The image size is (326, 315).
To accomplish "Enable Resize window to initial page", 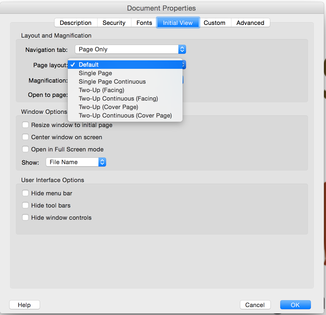I will pos(25,125).
